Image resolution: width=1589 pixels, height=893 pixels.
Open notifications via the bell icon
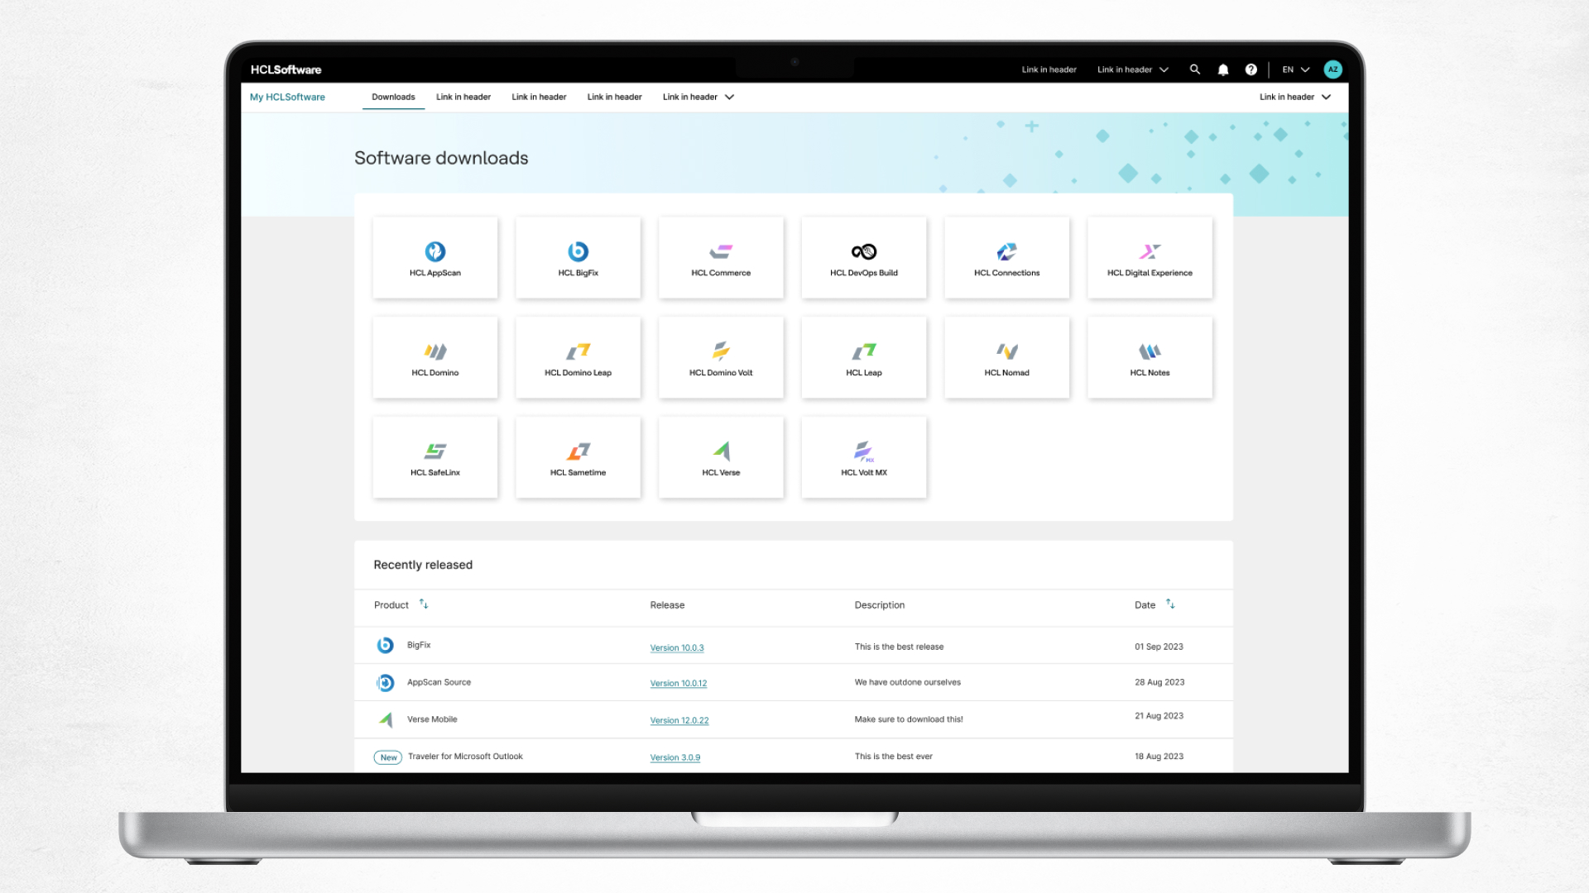pos(1223,69)
